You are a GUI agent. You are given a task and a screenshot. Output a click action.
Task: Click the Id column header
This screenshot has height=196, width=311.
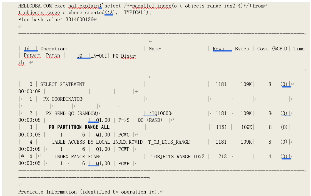[27, 49]
